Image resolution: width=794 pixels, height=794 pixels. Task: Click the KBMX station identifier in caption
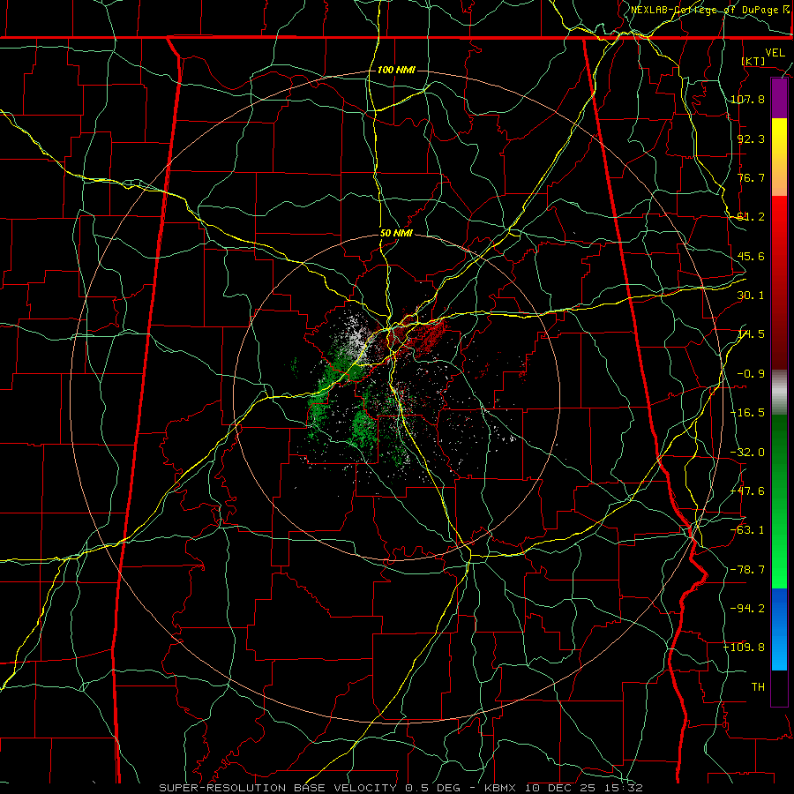500,788
